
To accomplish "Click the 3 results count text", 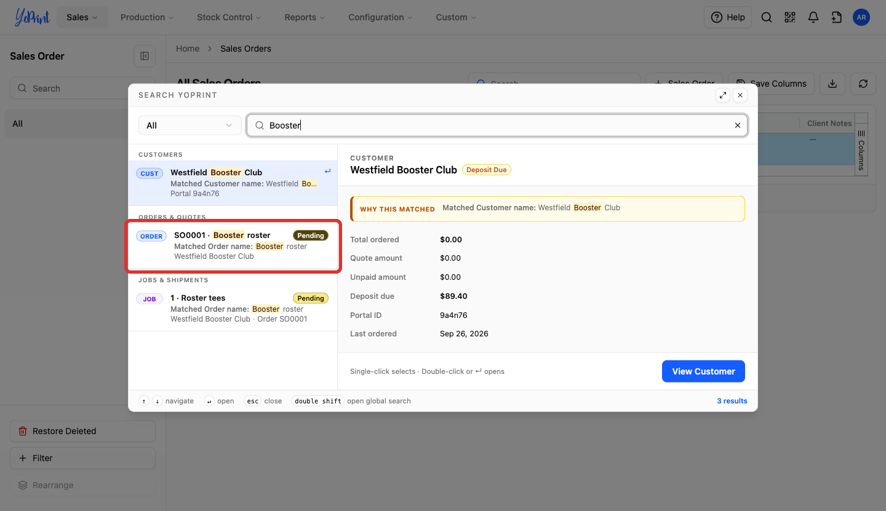I will [x=732, y=401].
